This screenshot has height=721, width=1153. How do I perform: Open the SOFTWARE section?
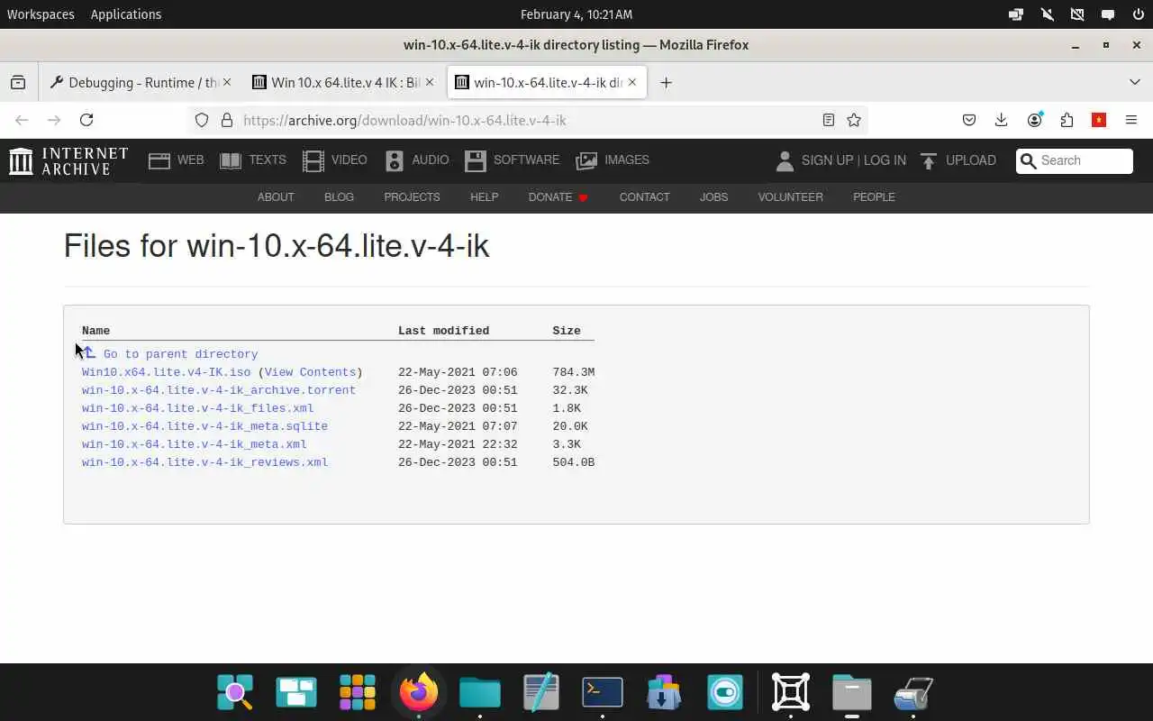[512, 160]
